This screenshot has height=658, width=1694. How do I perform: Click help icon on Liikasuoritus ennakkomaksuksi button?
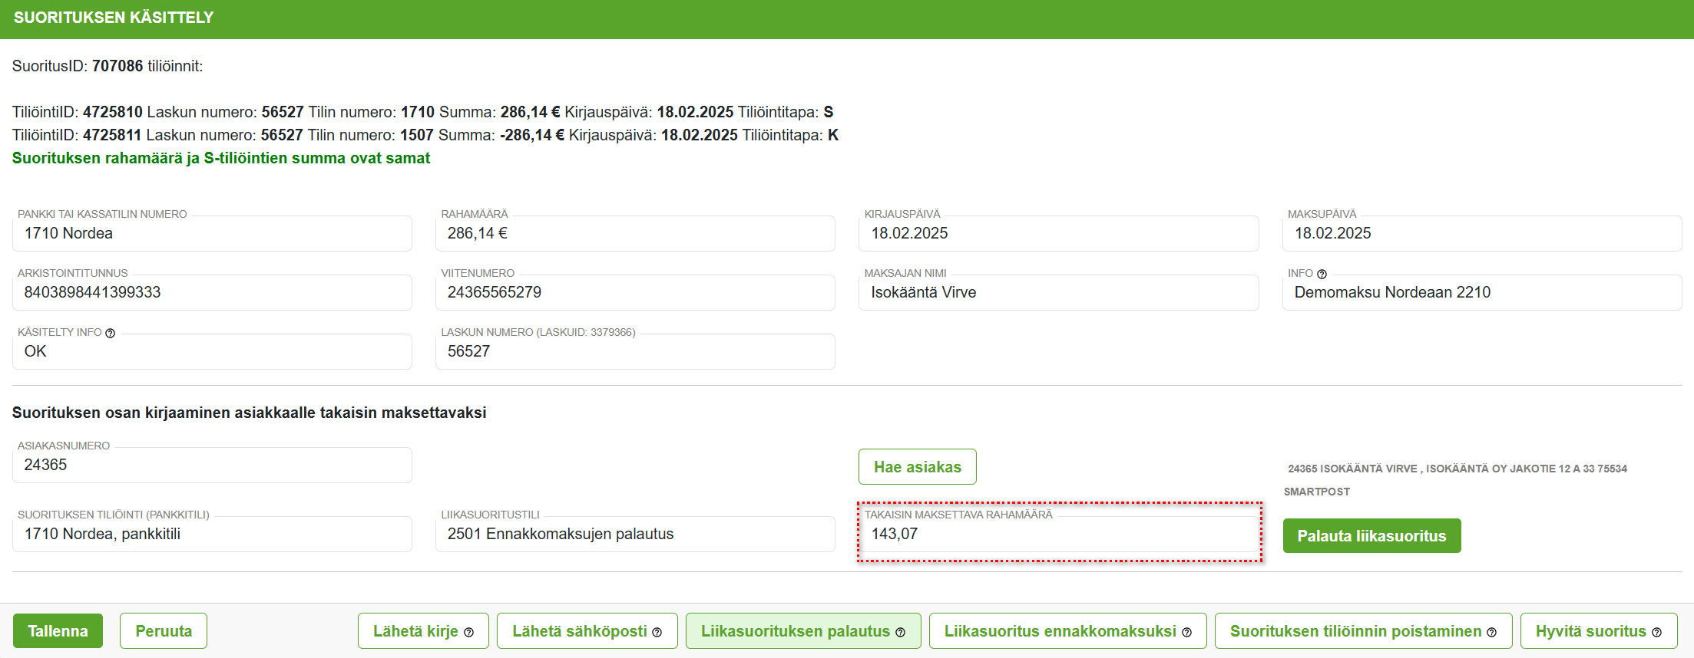1186,632
